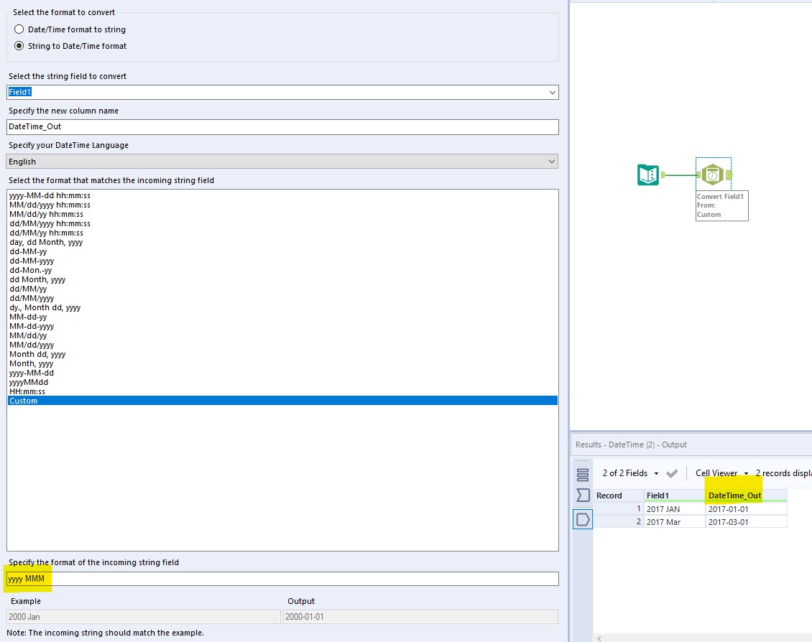Select the DateTime tool on the canvas
The height and width of the screenshot is (642, 812).
tap(713, 174)
